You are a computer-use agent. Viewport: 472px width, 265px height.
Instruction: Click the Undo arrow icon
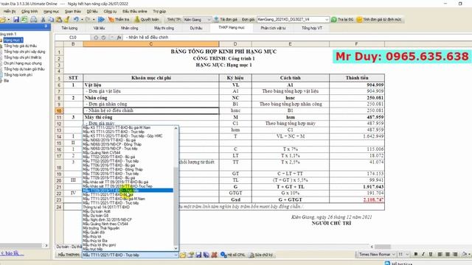(x=76, y=20)
